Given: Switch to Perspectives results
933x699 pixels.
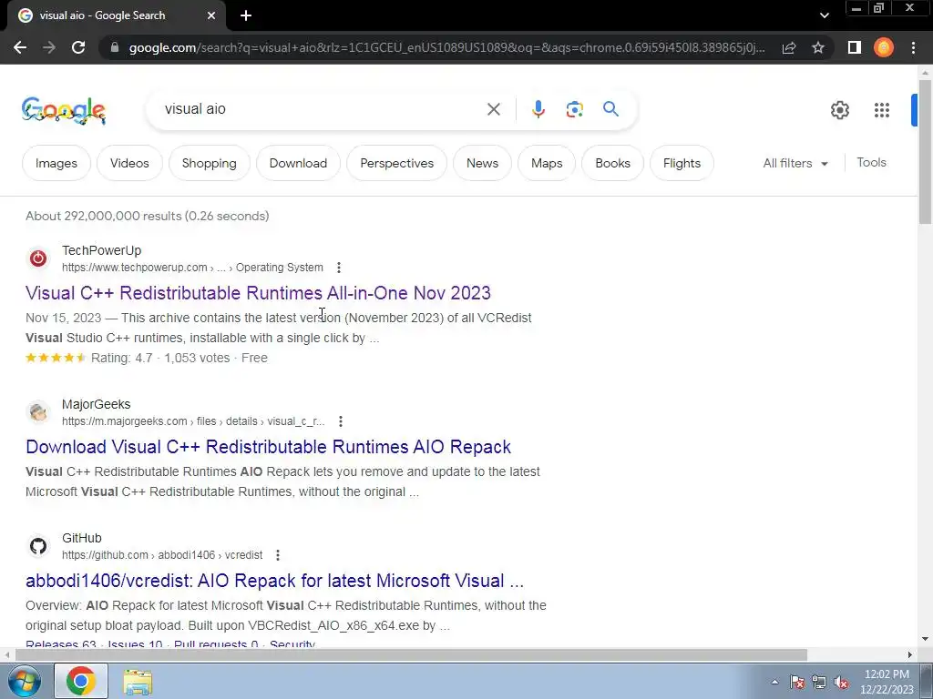Looking at the screenshot, I should (397, 163).
